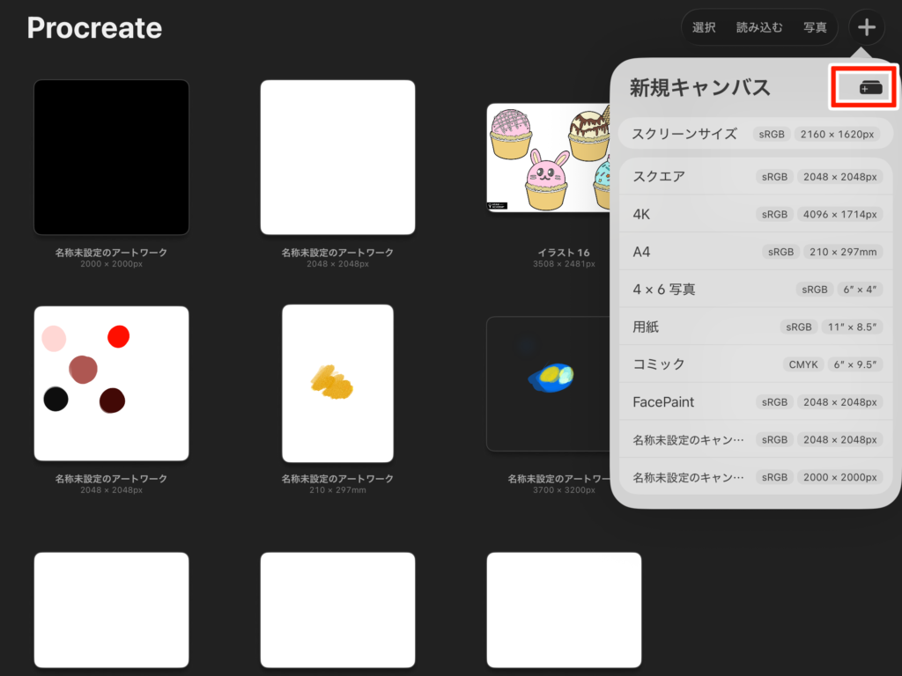Tap the plus icon to create new canvas
Viewport: 902px width, 676px height.
(x=867, y=27)
